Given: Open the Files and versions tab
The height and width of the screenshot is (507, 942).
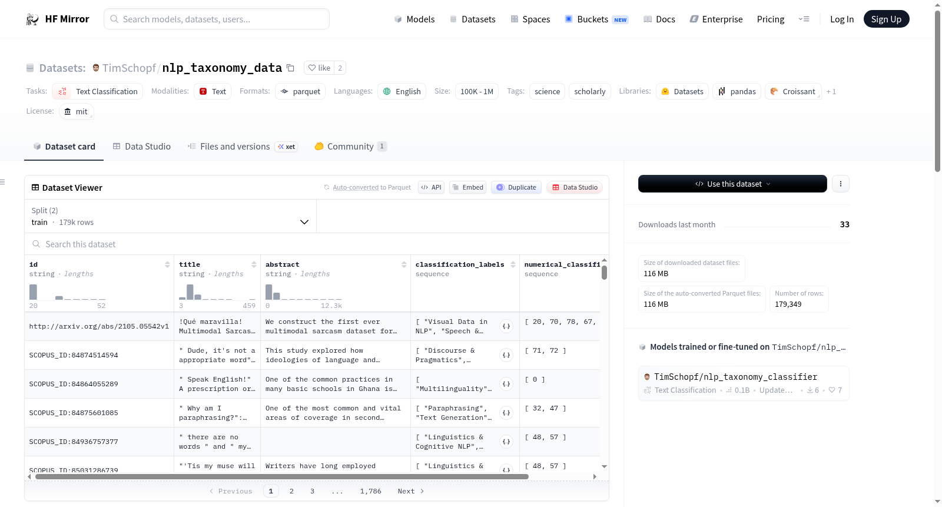Looking at the screenshot, I should click(x=243, y=147).
